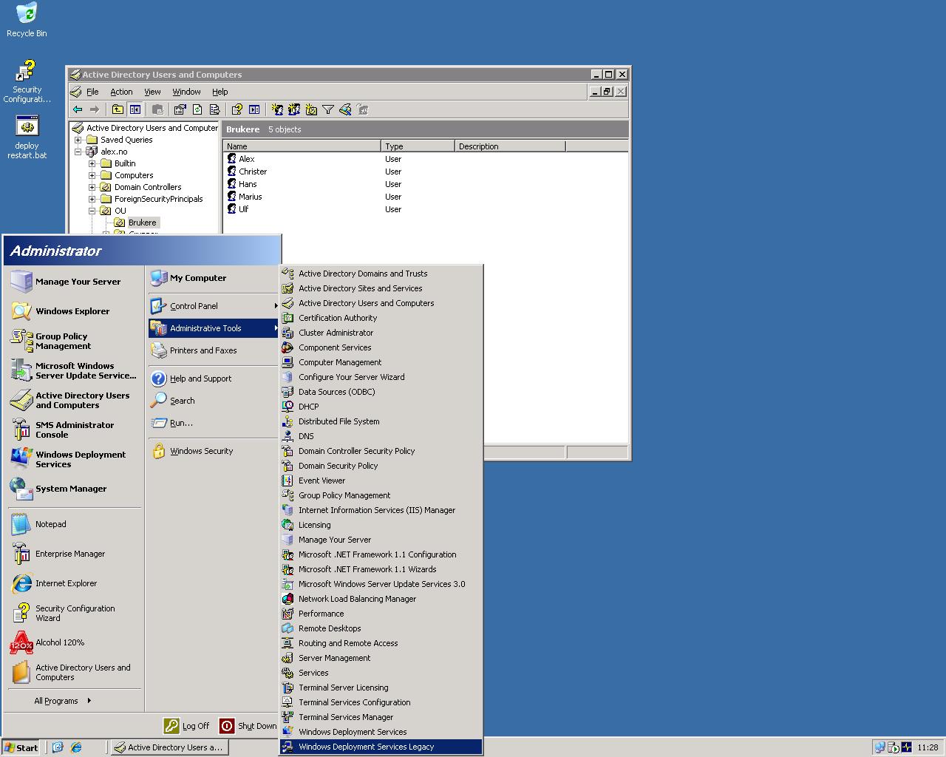Click the Export List toolbar icon
946x757 pixels.
(x=214, y=109)
